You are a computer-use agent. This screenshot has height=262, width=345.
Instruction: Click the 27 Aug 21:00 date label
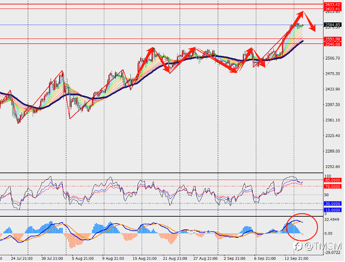(205, 258)
